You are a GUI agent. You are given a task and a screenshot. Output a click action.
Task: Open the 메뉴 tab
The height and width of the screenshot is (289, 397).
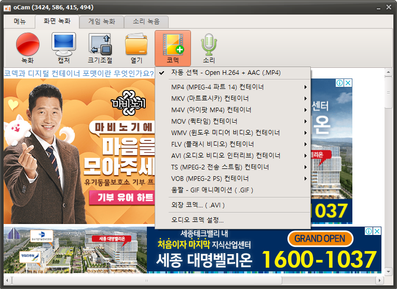pos(20,21)
